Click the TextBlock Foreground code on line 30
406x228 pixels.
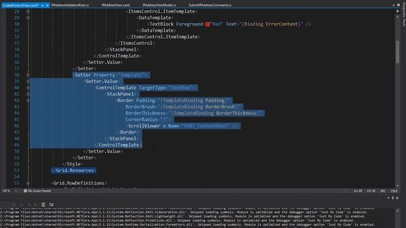click(228, 24)
